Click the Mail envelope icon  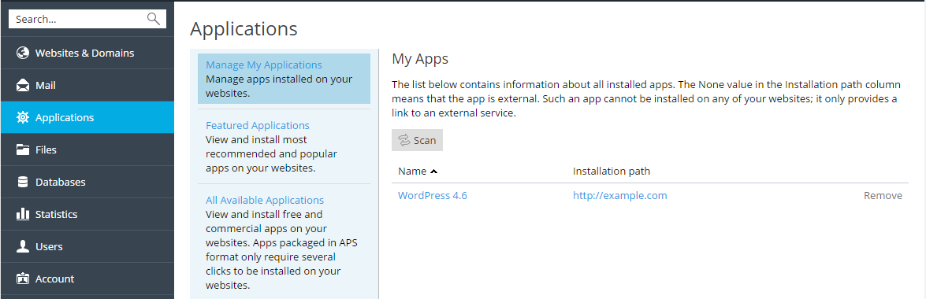23,86
